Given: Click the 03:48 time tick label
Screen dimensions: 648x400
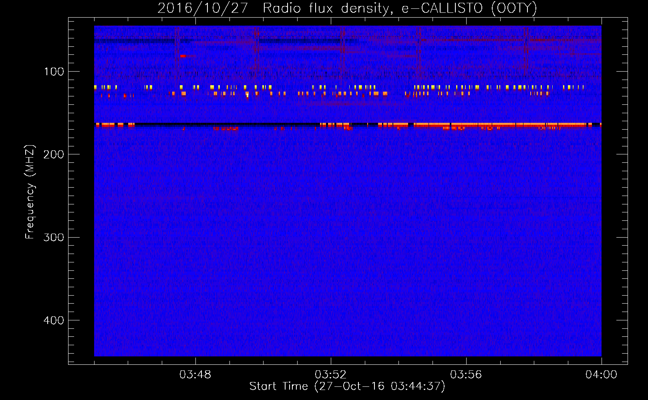Looking at the screenshot, I should click(195, 375).
